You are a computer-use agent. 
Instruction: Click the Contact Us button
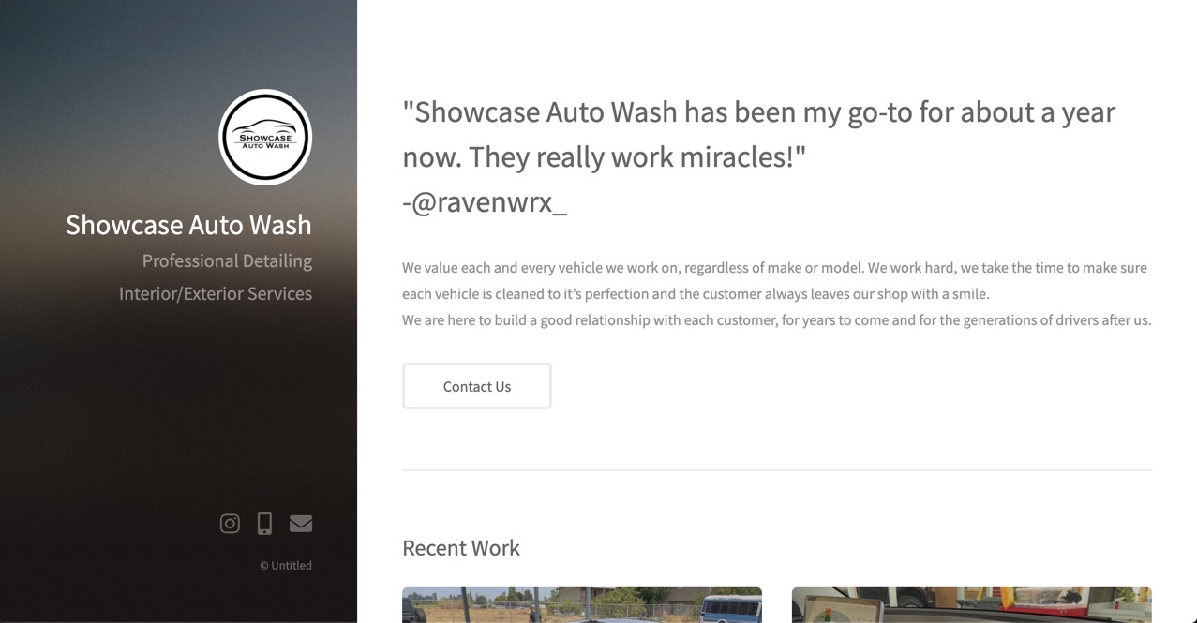(x=477, y=386)
